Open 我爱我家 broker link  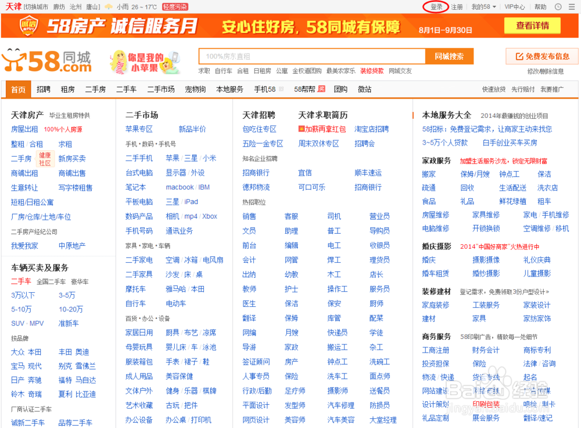click(24, 246)
